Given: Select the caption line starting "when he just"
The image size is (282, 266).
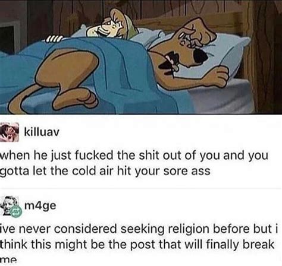Looking at the screenshot, I should point(134,156).
